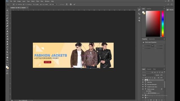Viewport: 180px width, 101px height.
Task: Select the Dodge tool
Action: click(7, 44)
